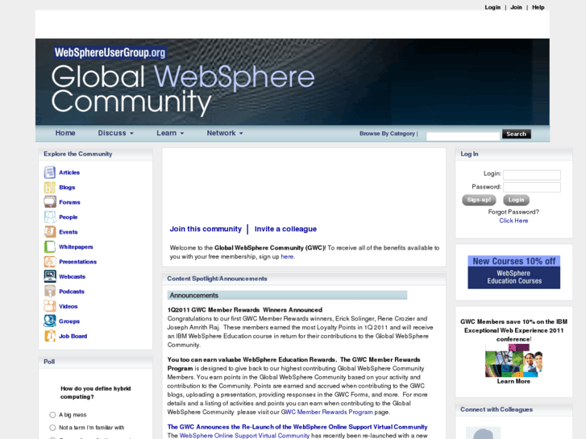This screenshot has width=586, height=439.
Task: Click the top Login link
Action: (492, 7)
